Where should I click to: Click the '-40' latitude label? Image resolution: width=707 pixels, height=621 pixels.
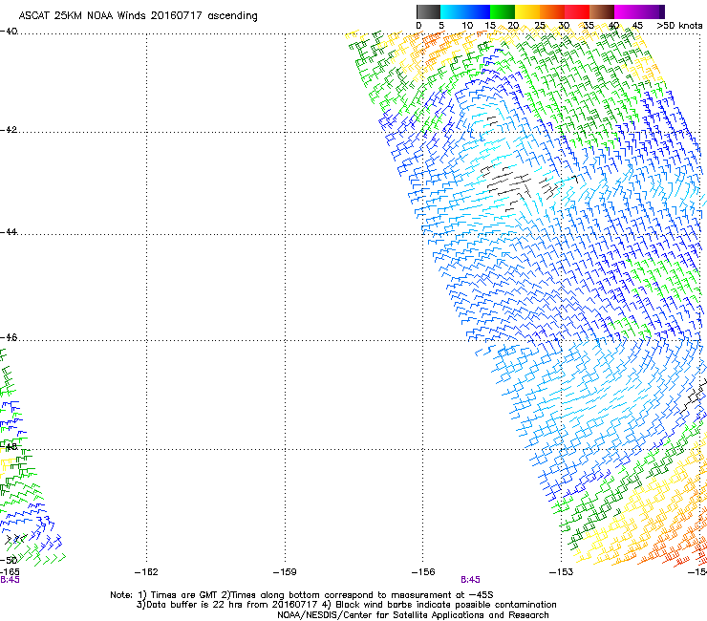(9, 32)
